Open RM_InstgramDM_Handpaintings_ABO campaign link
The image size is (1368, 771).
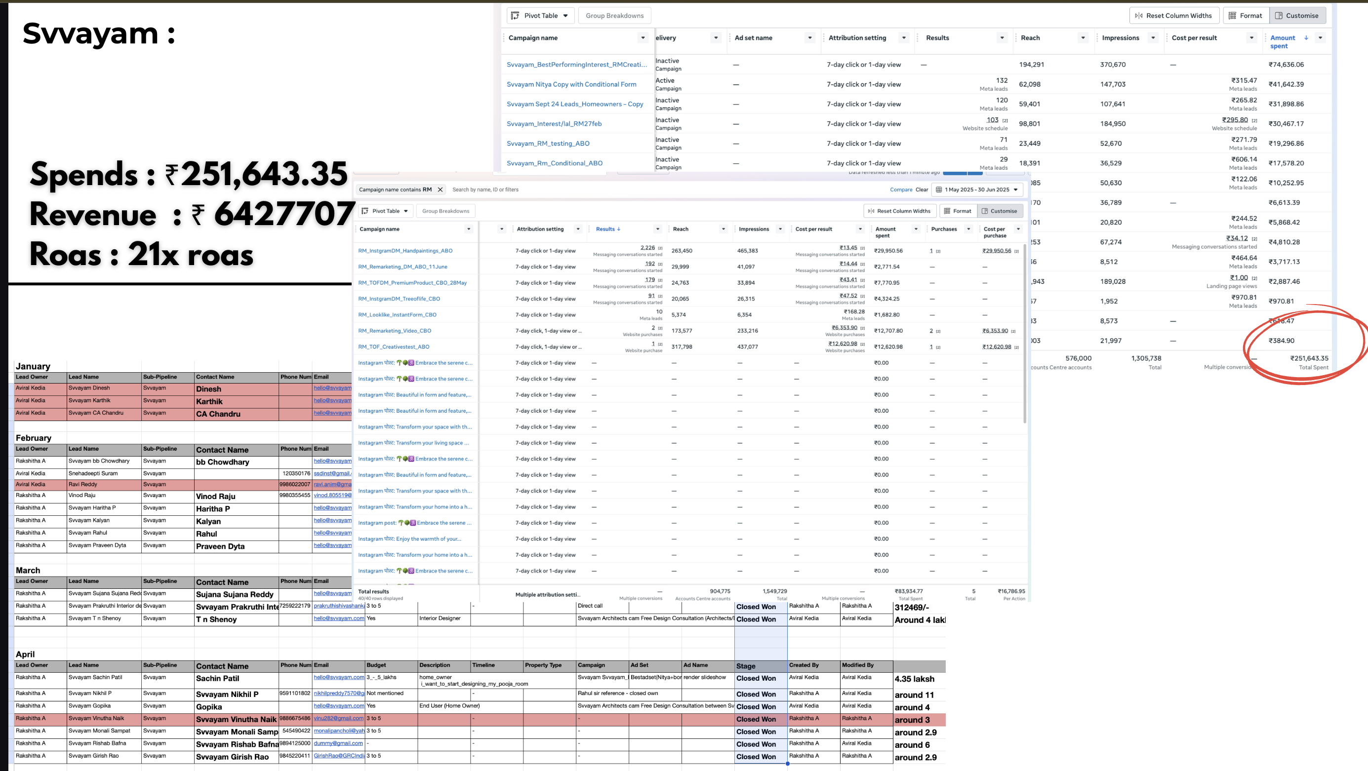[405, 250]
